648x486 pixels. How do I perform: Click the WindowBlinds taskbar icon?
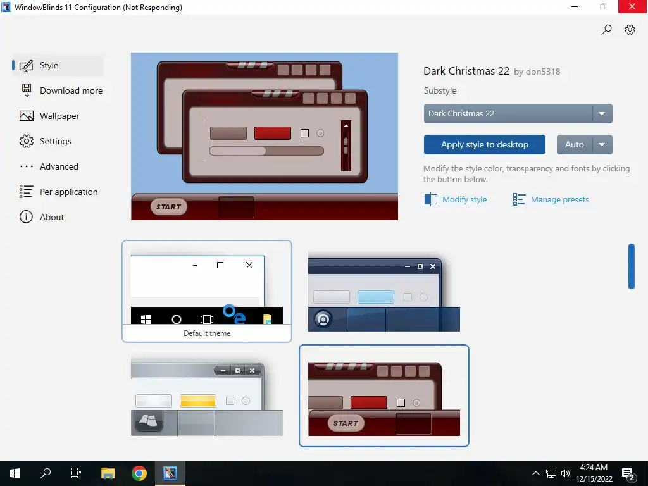click(170, 473)
